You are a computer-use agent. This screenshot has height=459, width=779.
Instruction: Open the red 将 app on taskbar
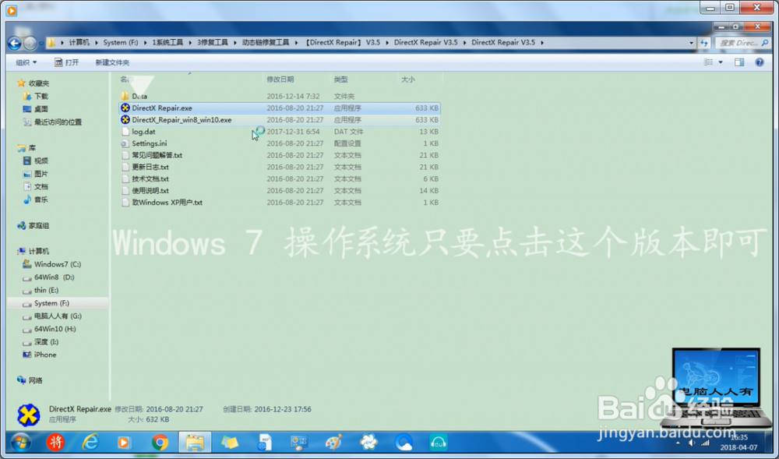[x=55, y=442]
